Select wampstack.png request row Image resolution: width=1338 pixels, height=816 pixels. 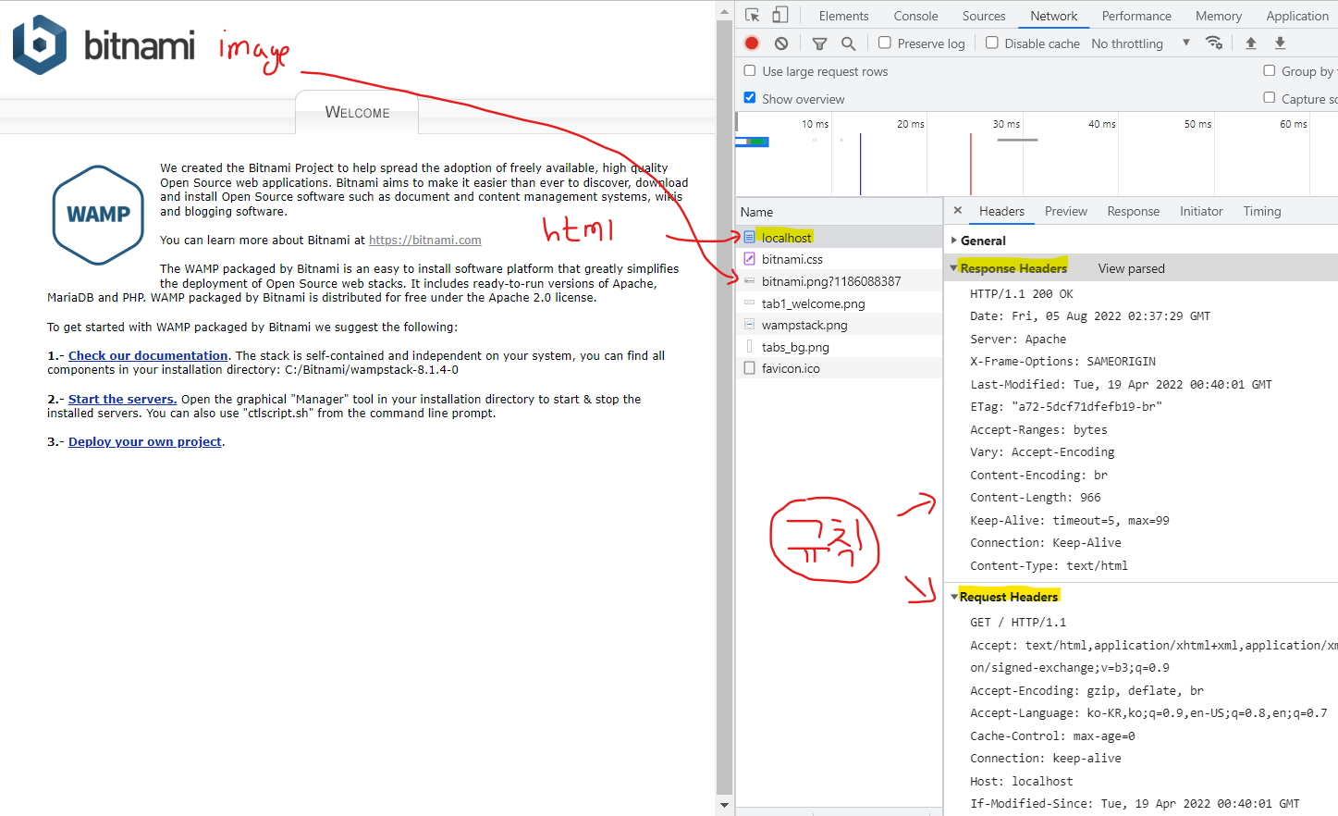pos(839,325)
